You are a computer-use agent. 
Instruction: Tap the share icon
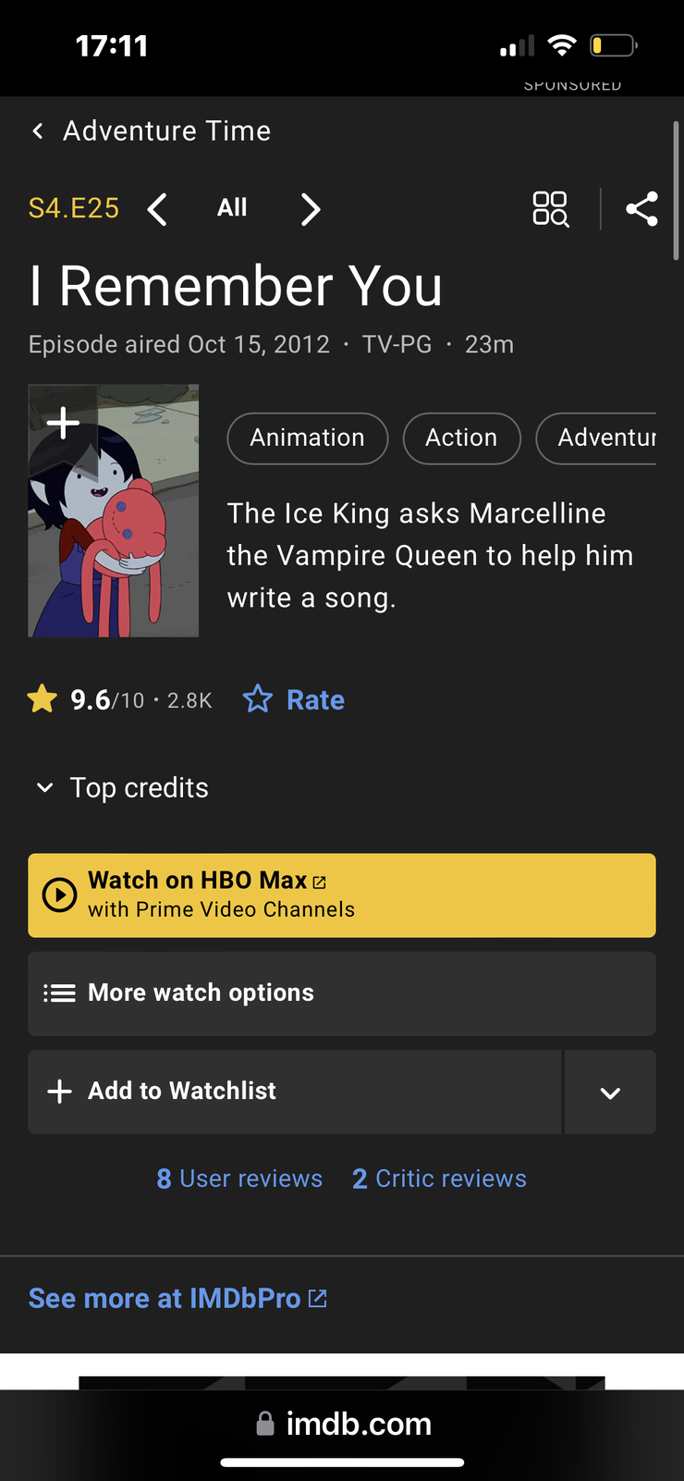pos(641,209)
